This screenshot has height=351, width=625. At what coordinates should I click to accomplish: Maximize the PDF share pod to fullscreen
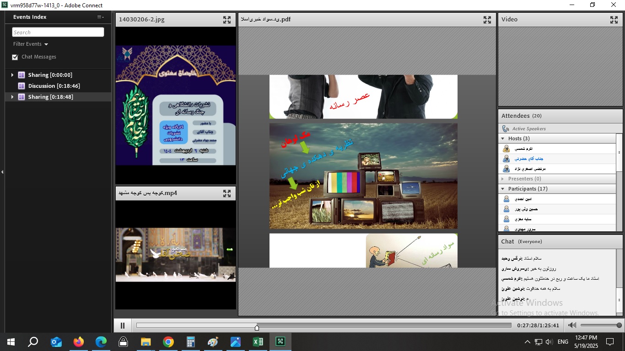tap(487, 20)
